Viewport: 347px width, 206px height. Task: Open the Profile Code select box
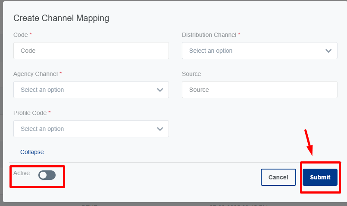[86, 129]
